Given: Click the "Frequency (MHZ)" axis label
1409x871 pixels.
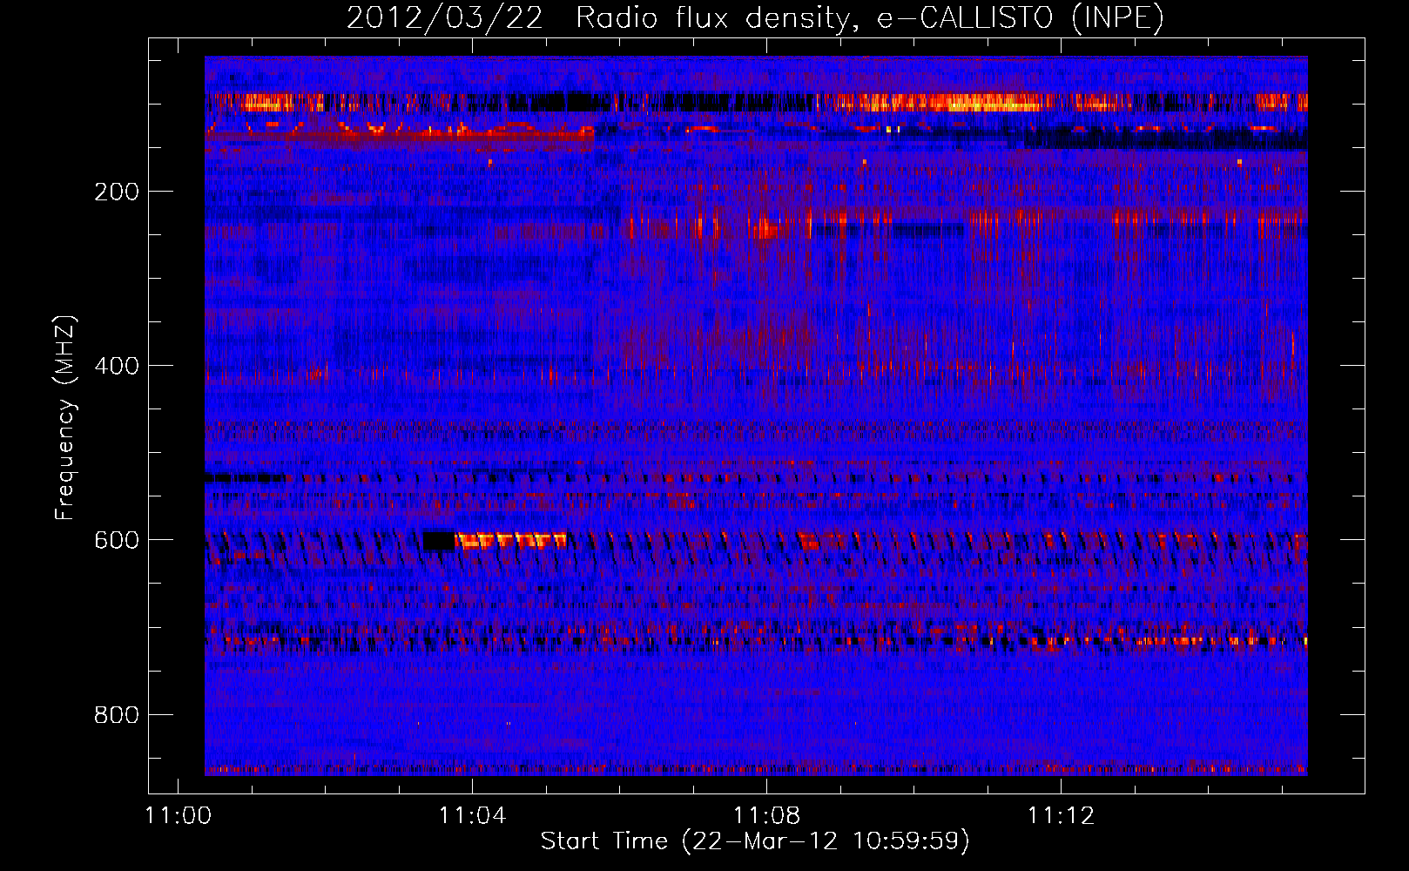Looking at the screenshot, I should 64,418.
